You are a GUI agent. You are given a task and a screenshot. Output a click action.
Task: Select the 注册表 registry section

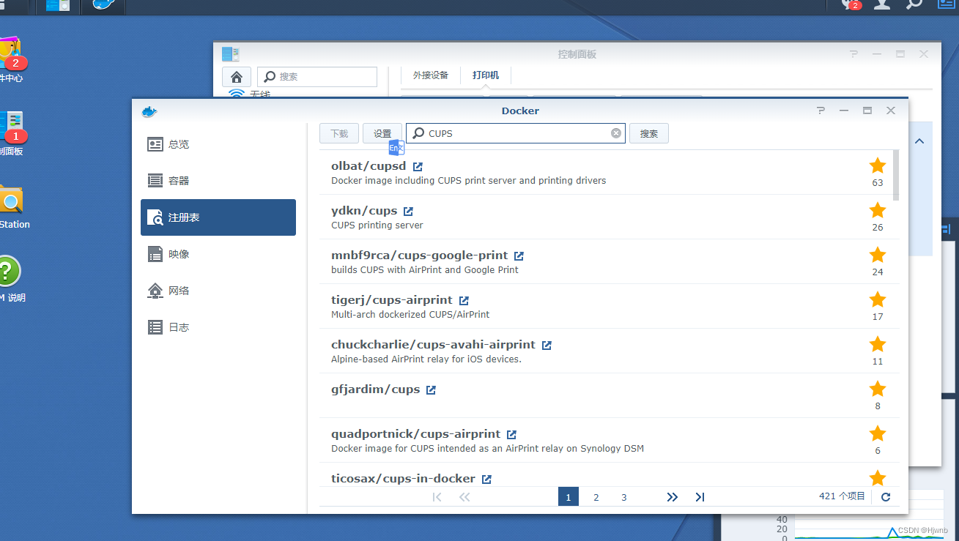pos(218,217)
